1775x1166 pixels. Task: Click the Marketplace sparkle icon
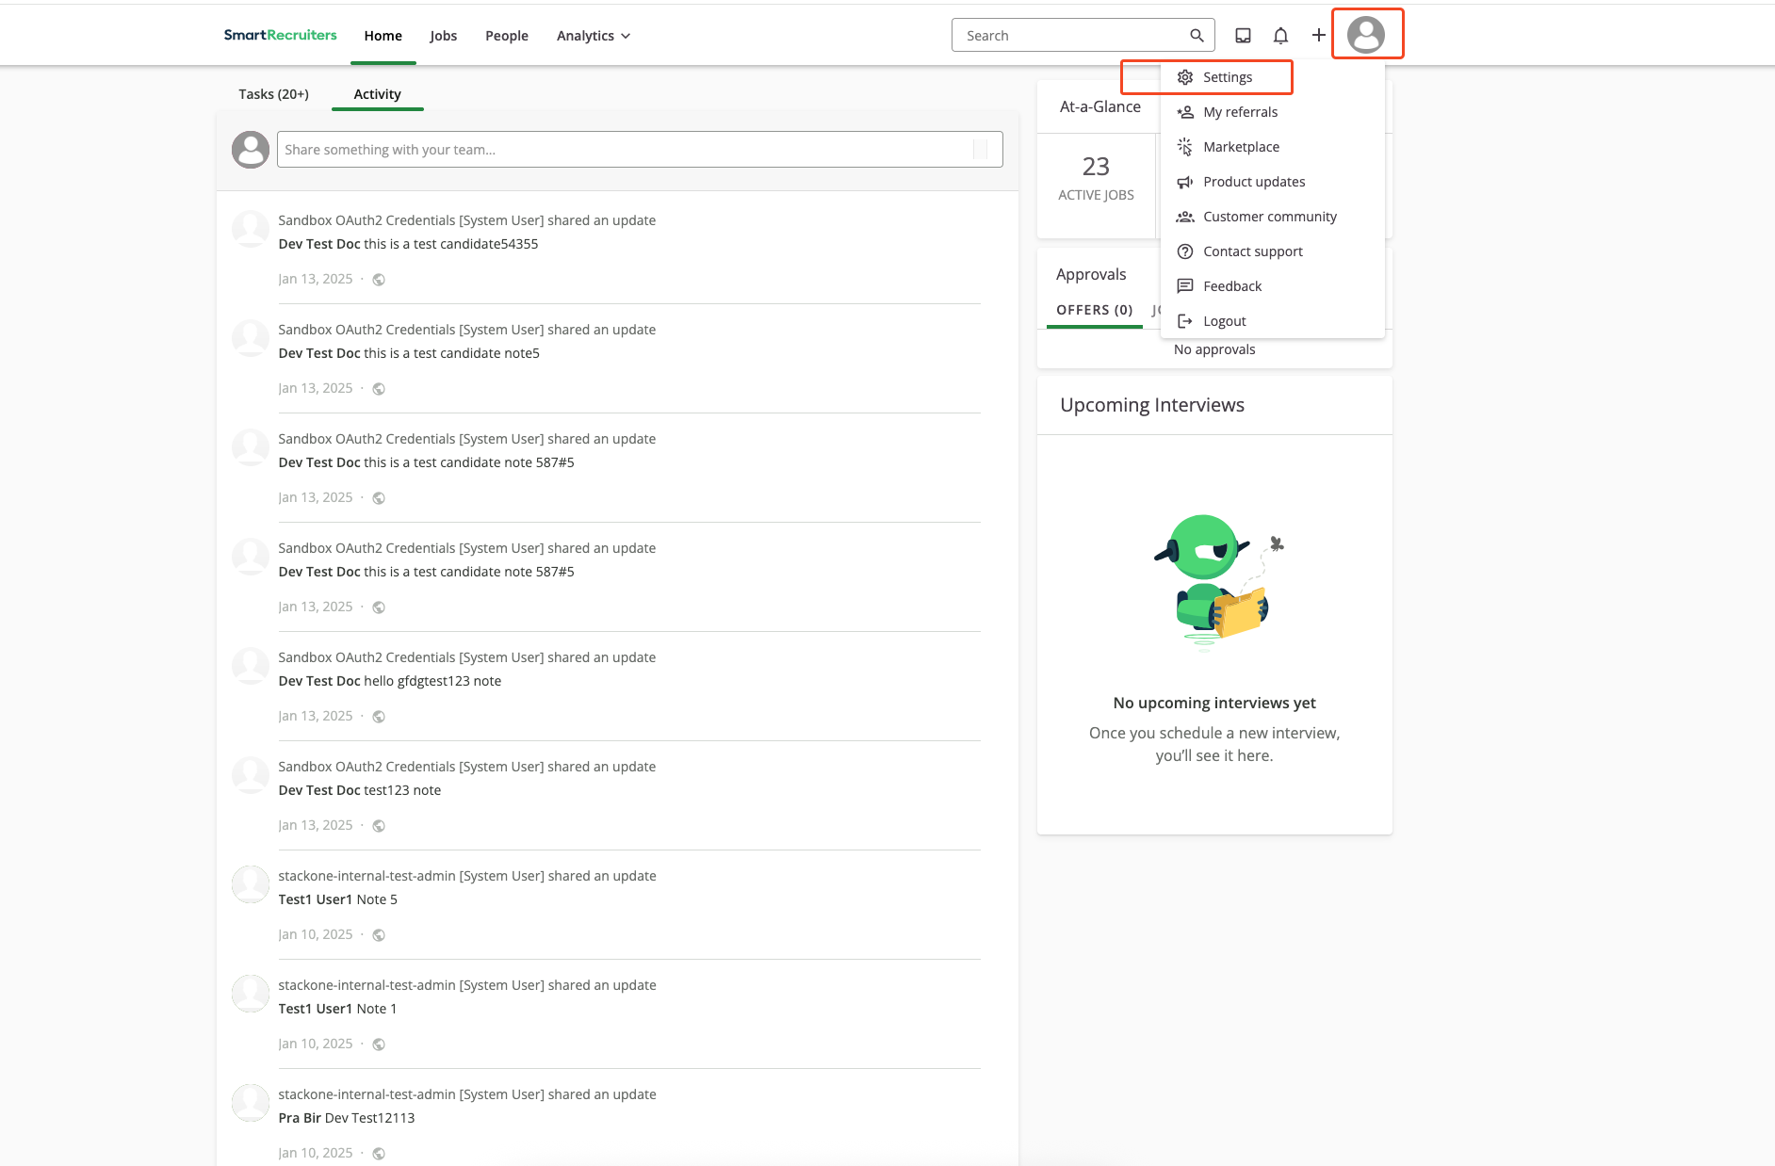pyautogui.click(x=1185, y=147)
